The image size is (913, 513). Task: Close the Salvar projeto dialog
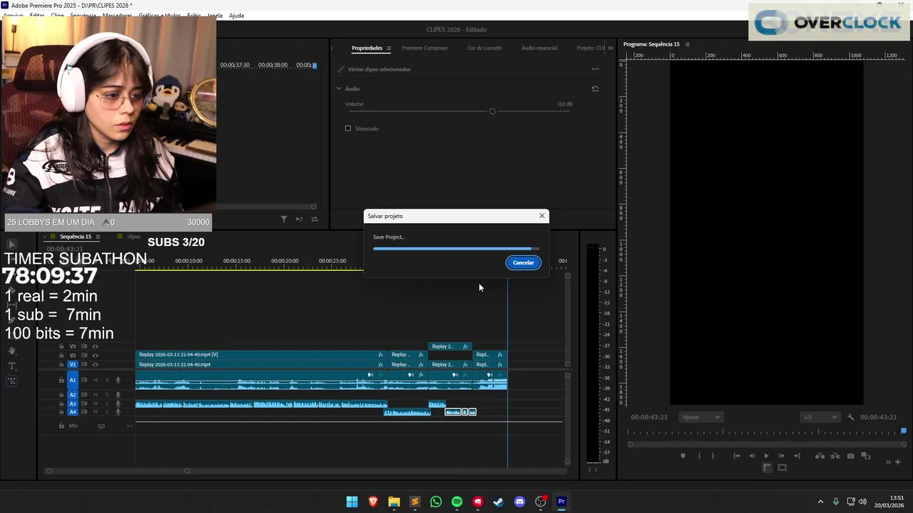point(541,216)
